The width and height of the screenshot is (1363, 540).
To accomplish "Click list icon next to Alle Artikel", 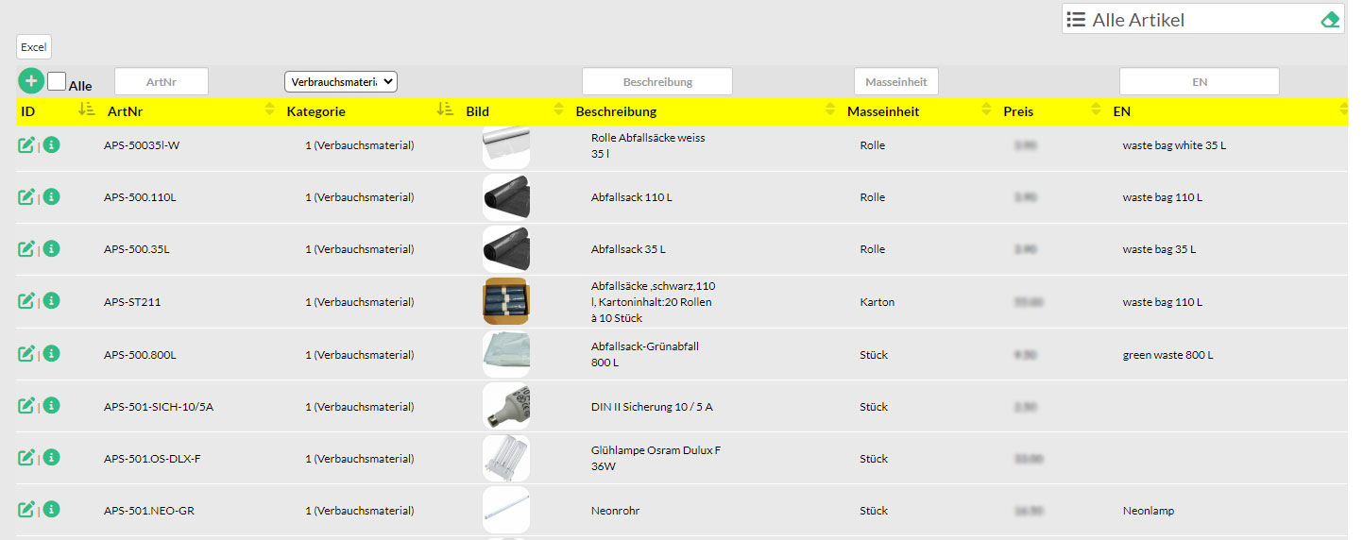I will (1075, 20).
